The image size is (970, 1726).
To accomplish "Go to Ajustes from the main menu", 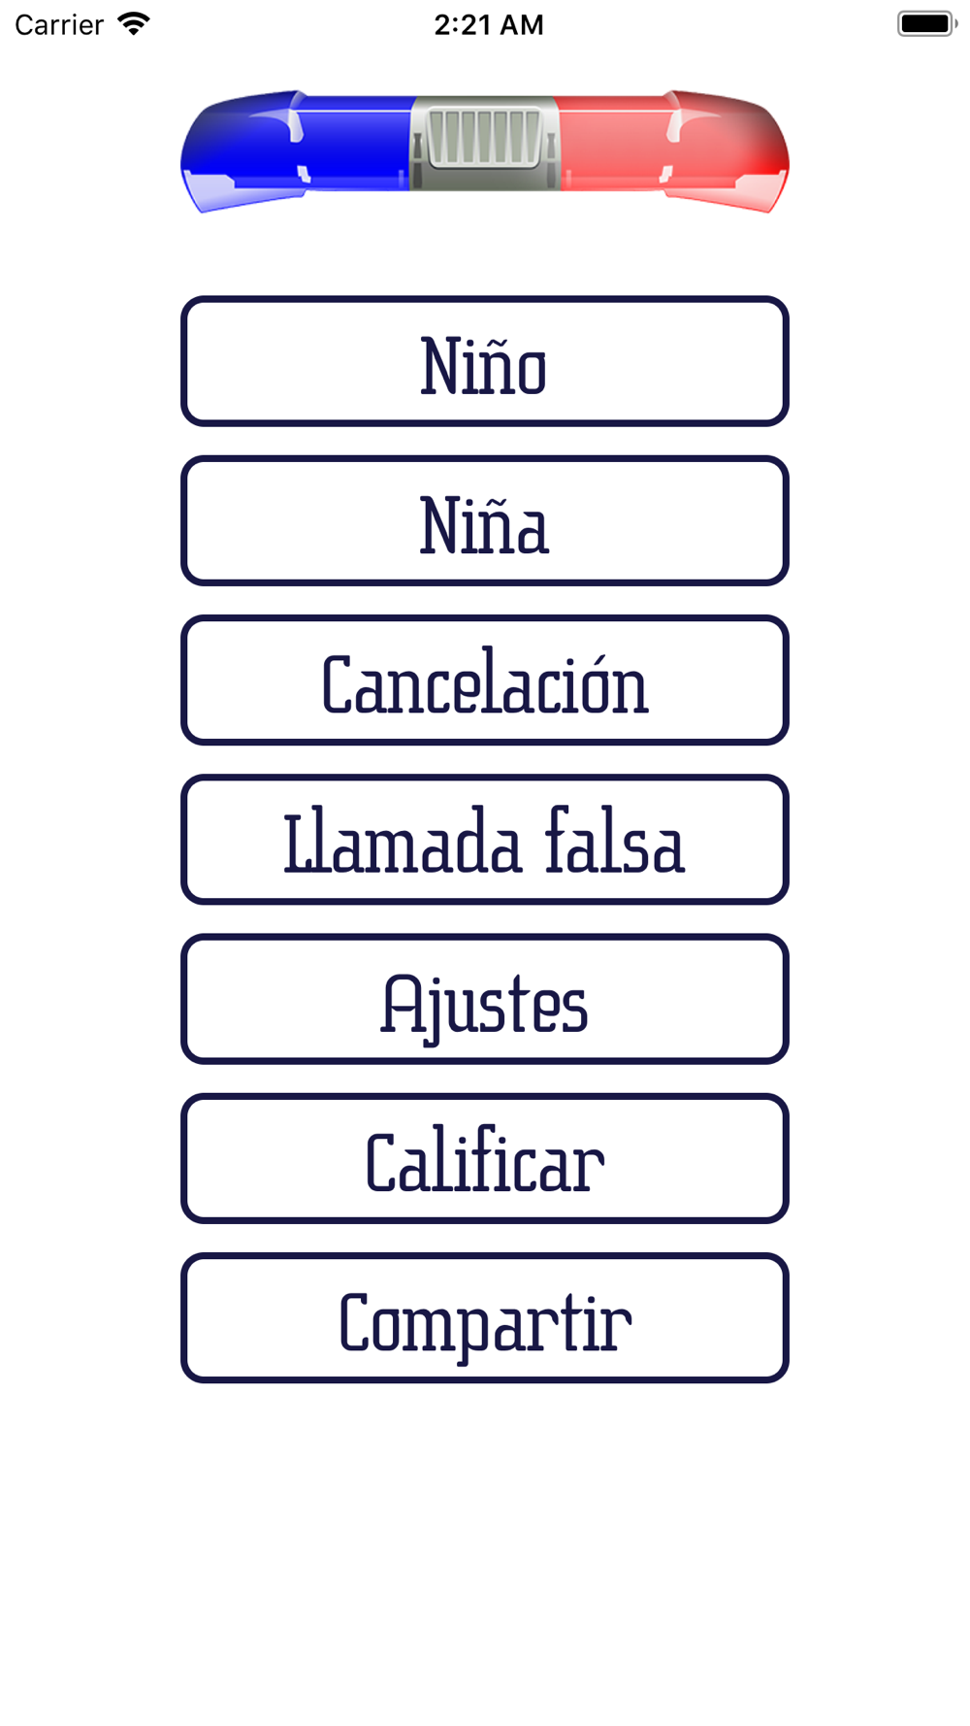I will 485,999.
